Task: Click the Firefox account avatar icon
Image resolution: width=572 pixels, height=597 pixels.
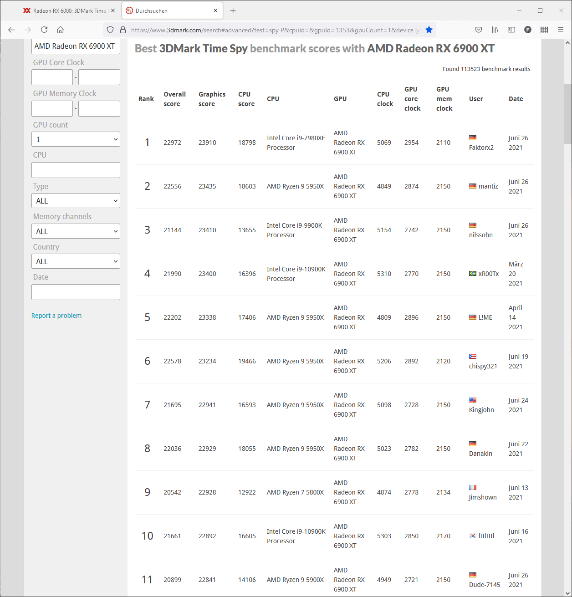Action: tap(528, 30)
